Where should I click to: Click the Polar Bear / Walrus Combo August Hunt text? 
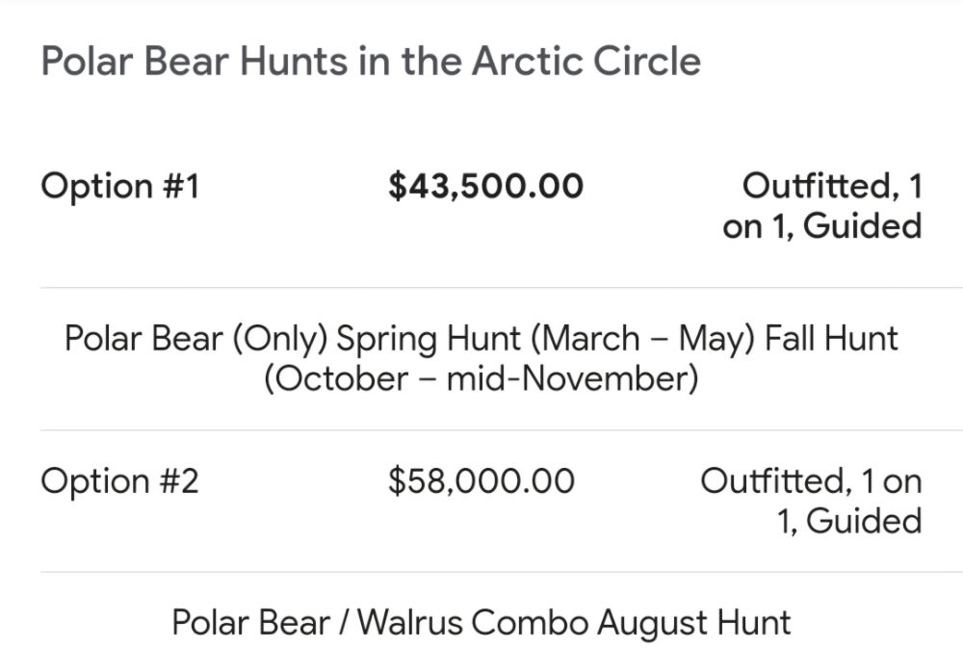tap(481, 623)
